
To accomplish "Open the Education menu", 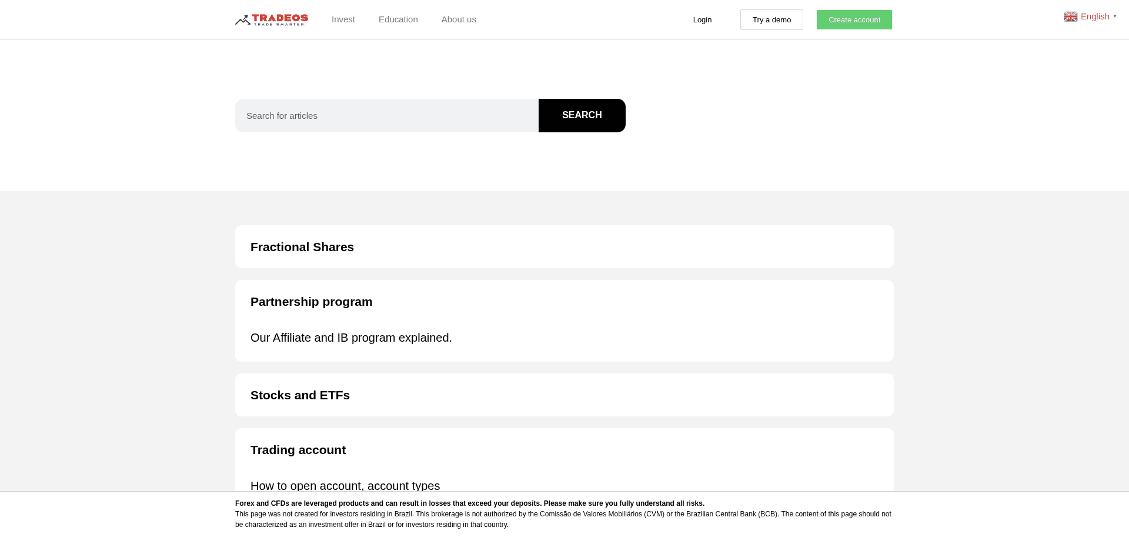I will coord(398,19).
